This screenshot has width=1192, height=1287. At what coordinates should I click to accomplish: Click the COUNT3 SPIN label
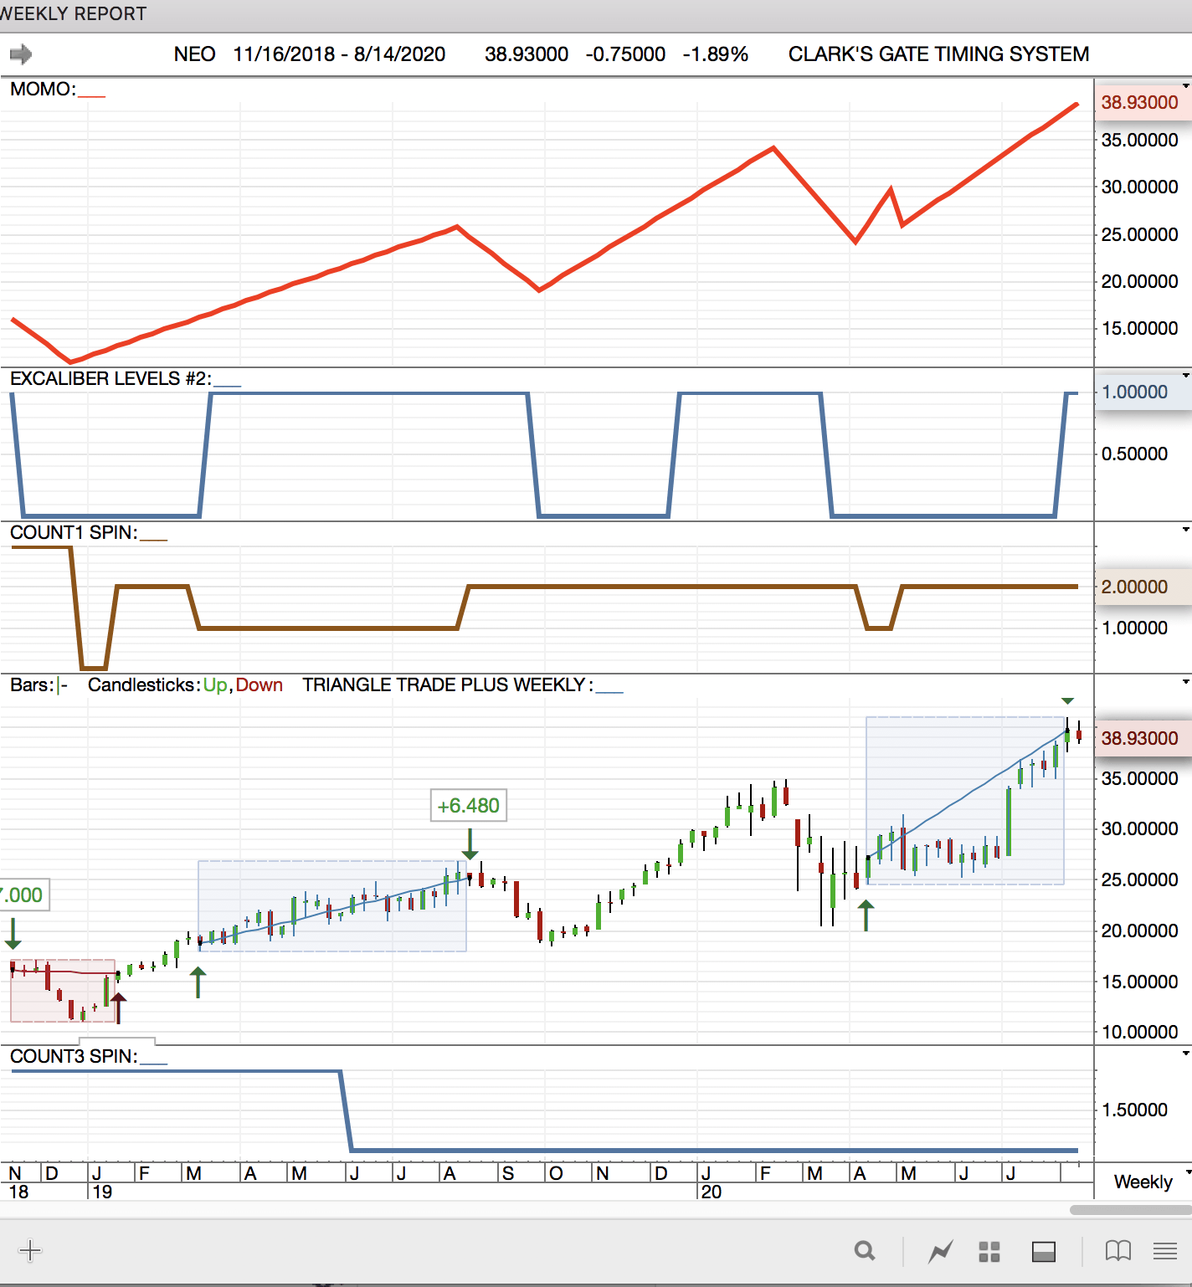pos(74,1057)
